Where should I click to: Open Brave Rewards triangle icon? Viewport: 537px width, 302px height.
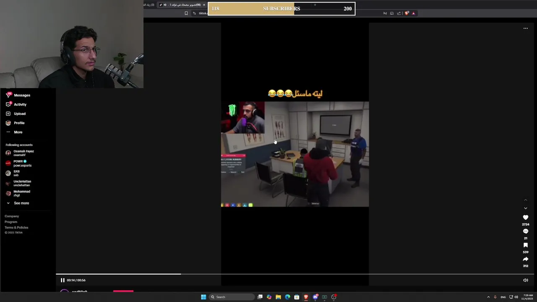[x=413, y=13]
